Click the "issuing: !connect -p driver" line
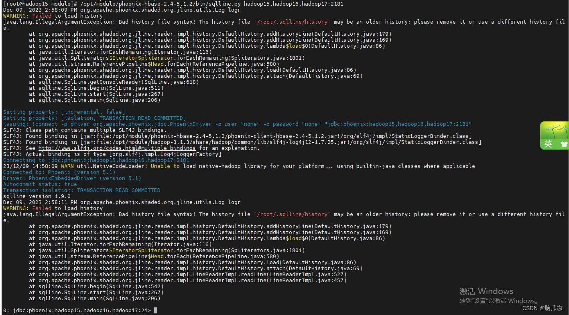 tap(237, 124)
